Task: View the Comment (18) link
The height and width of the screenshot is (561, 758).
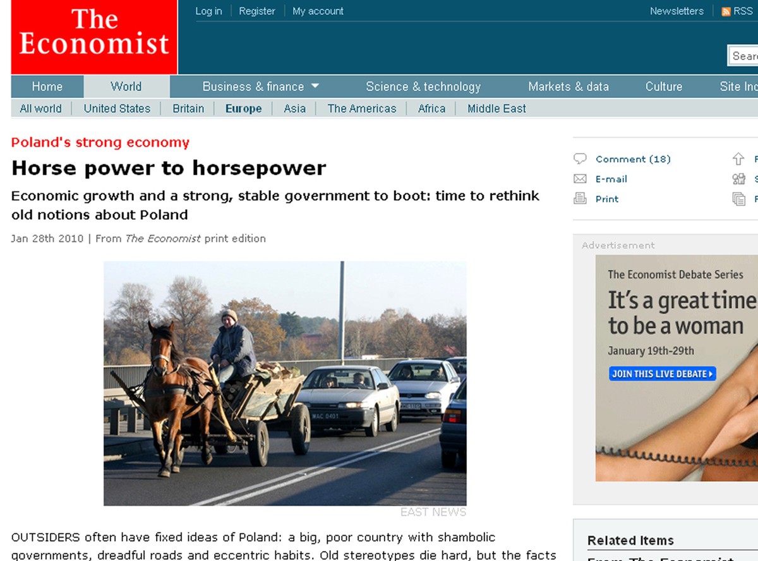Action: (633, 159)
